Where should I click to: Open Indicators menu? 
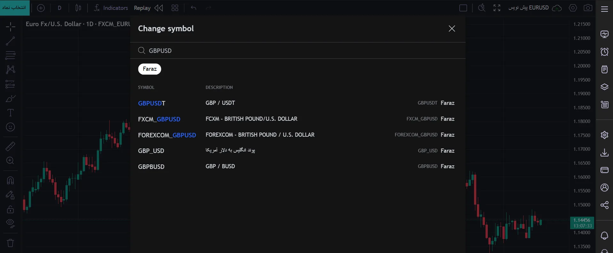111,8
